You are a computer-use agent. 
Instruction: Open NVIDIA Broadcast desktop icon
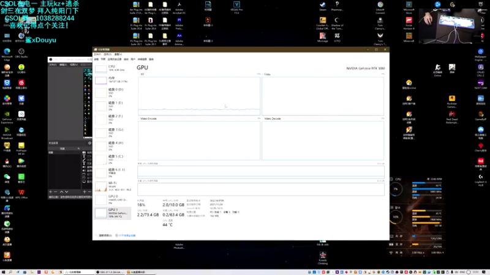7,133
